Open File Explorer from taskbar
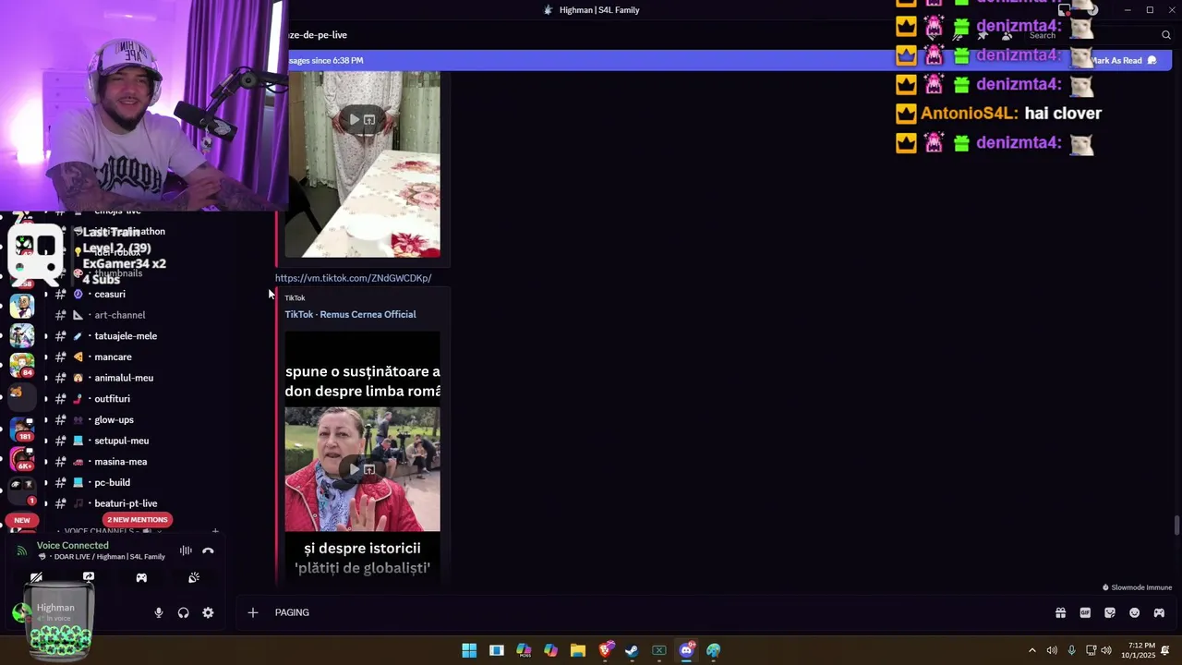This screenshot has height=665, width=1182. (x=578, y=650)
